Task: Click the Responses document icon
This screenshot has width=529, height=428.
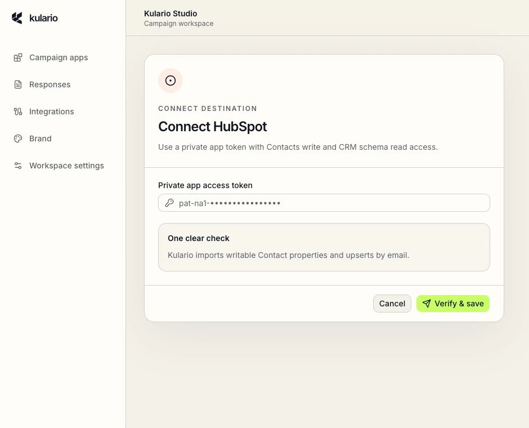Action: [18, 84]
